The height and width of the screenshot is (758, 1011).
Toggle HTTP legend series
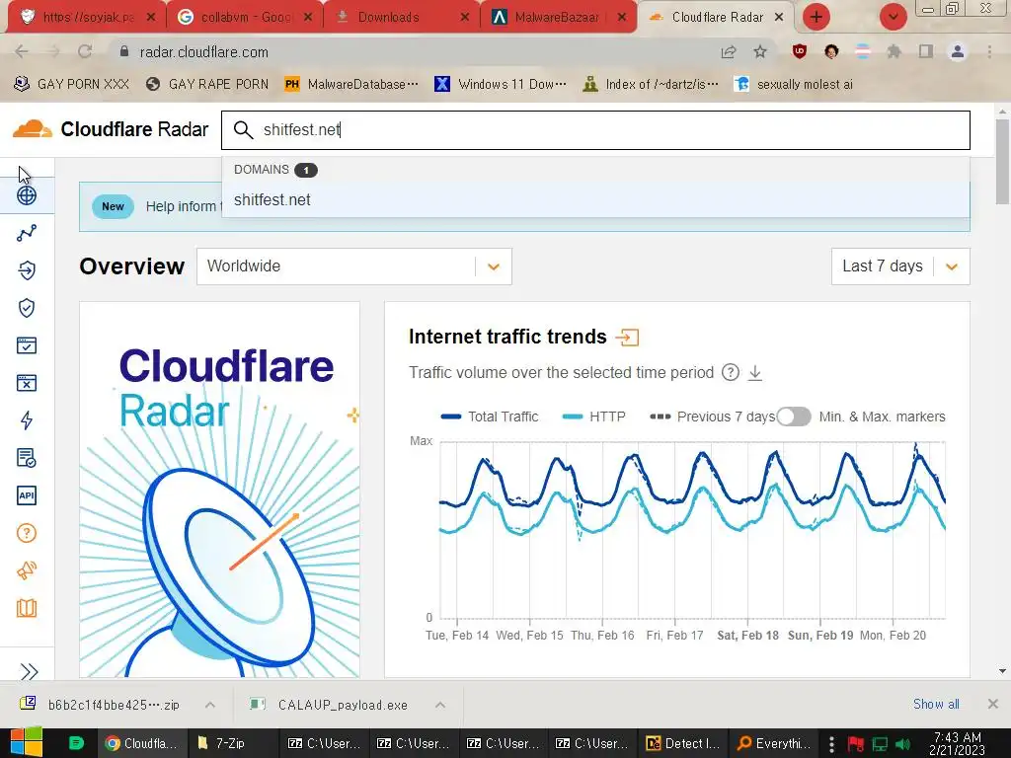tap(593, 417)
